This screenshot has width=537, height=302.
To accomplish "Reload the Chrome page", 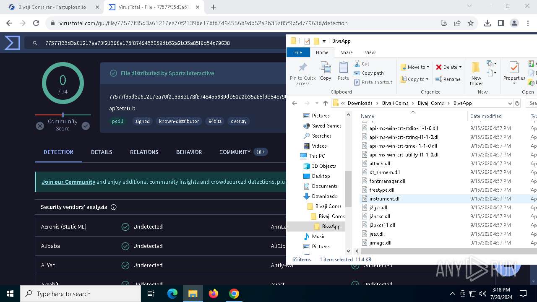I will 36,23.
